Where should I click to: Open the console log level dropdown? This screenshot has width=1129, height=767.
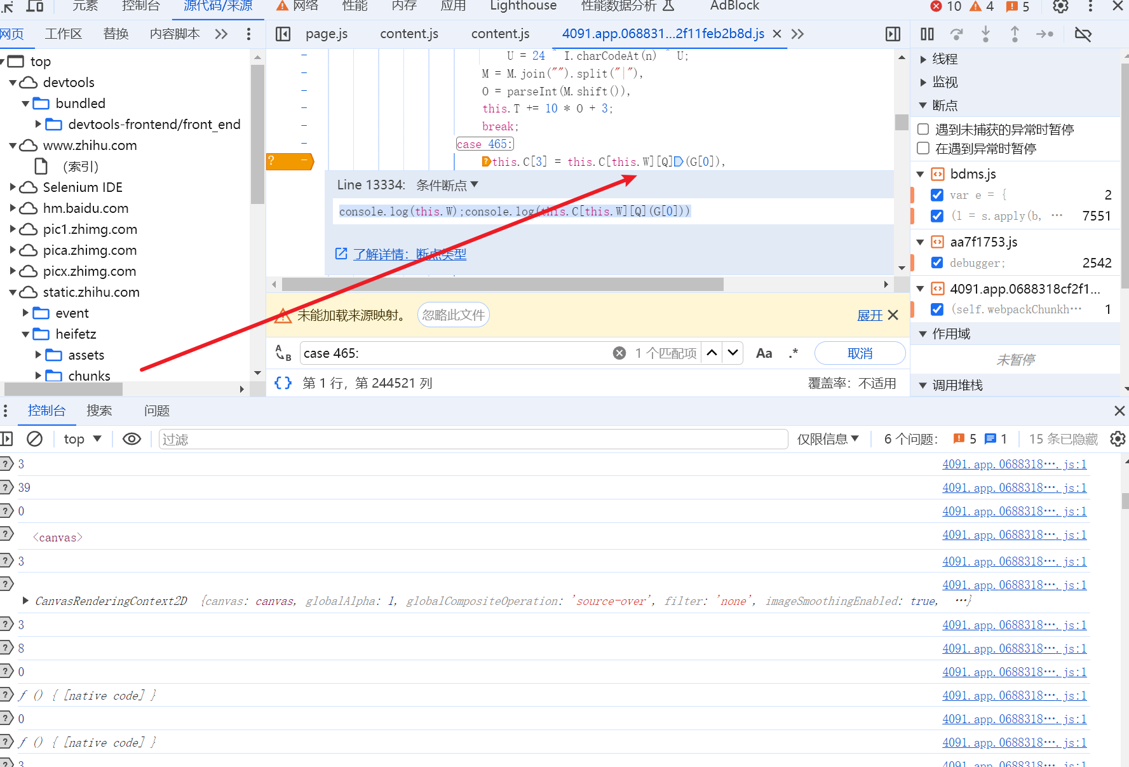pyautogui.click(x=828, y=439)
